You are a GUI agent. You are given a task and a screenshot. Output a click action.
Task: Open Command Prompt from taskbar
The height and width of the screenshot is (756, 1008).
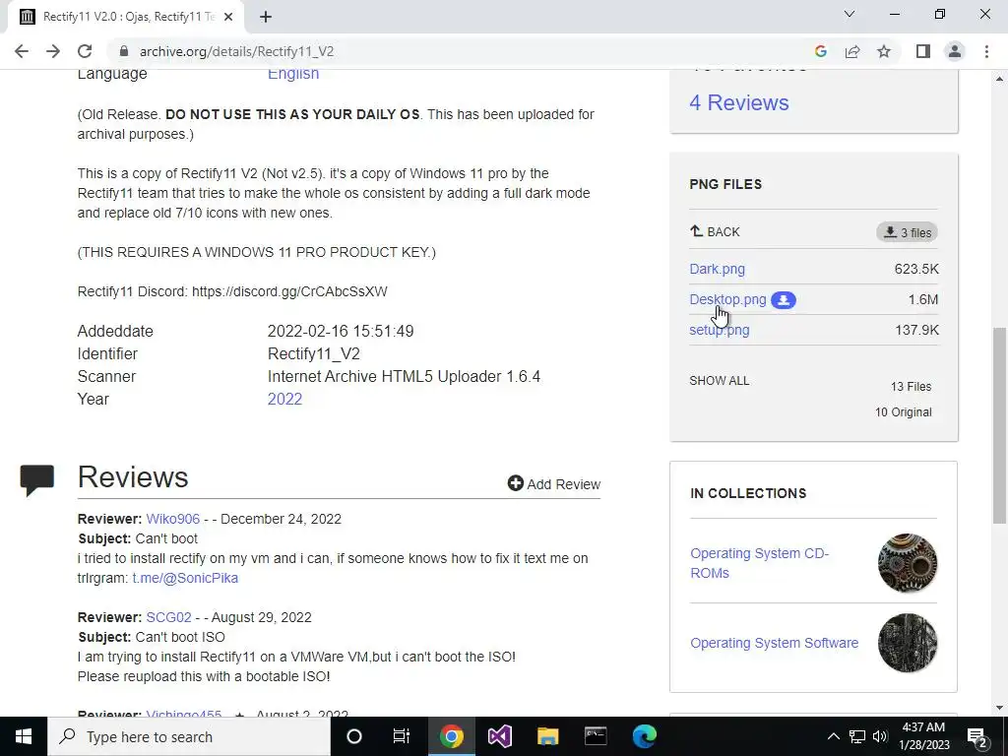tap(596, 736)
